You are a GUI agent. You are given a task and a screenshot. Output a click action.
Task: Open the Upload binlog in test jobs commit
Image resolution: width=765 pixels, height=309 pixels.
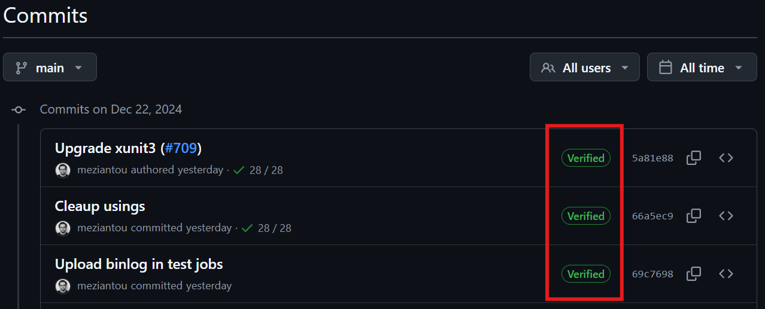point(139,264)
